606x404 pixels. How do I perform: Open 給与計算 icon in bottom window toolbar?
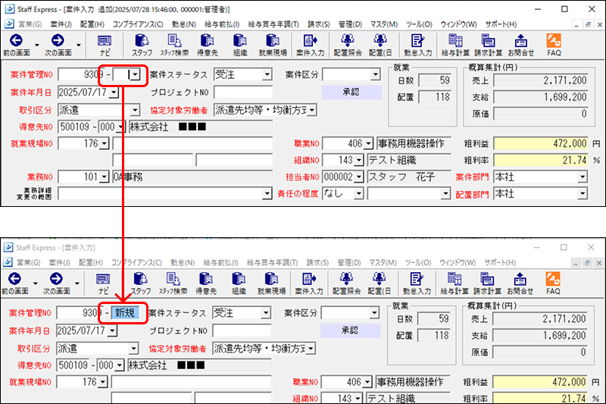454,283
